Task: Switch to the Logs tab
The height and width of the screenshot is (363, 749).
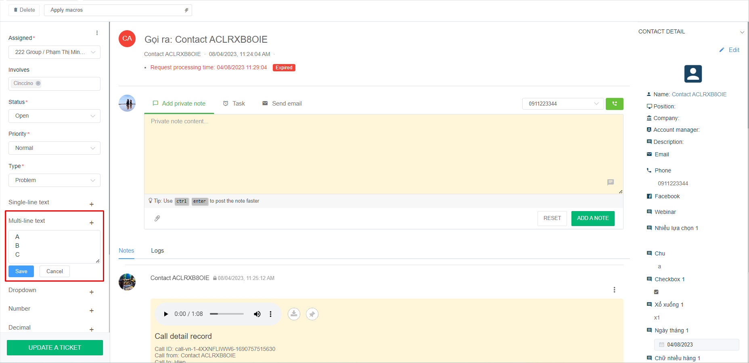Action: tap(157, 251)
